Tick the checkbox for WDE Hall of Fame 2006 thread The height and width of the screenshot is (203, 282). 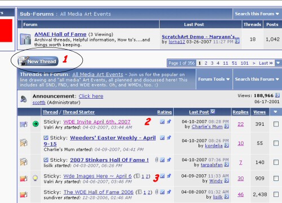click(x=276, y=195)
